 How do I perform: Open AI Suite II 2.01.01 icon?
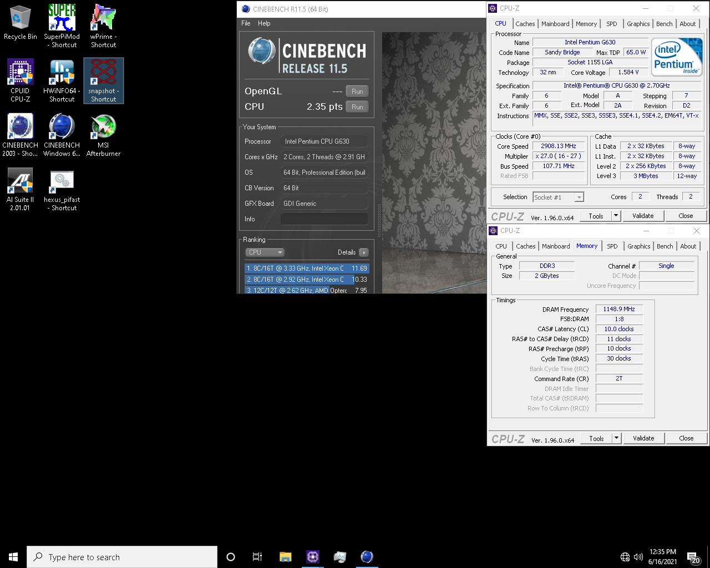point(21,189)
